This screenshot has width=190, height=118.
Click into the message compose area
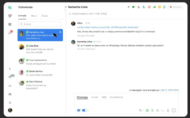pos(127,104)
